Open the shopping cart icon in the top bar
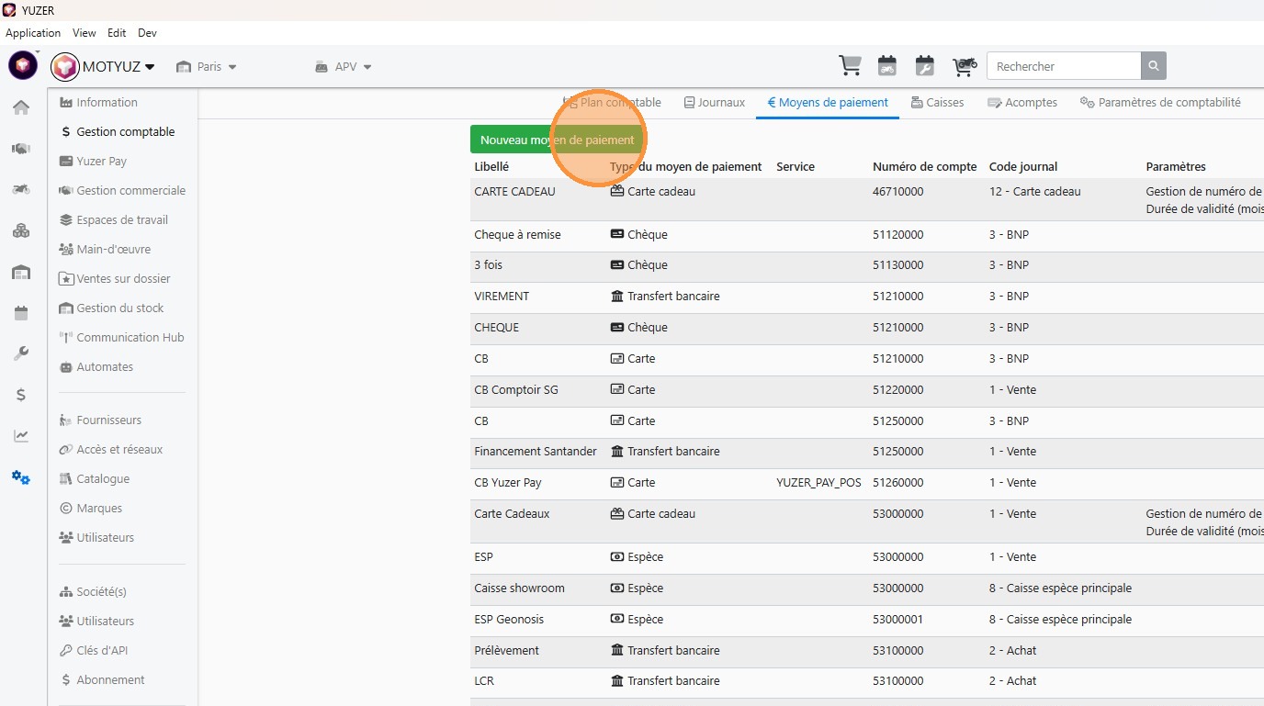Image resolution: width=1264 pixels, height=706 pixels. tap(850, 66)
